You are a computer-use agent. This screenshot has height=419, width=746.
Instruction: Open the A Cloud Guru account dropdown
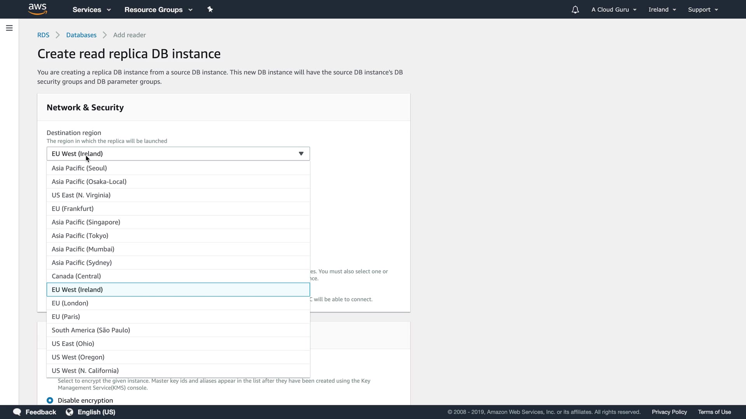click(x=614, y=10)
